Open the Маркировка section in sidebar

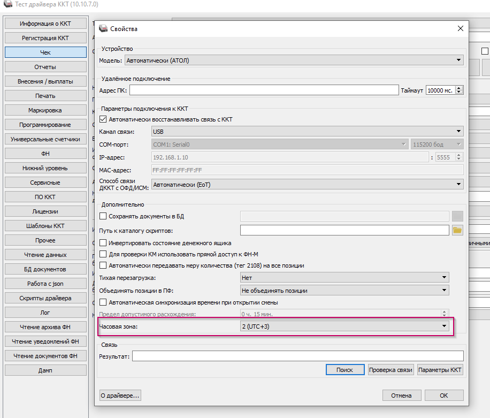(x=45, y=110)
